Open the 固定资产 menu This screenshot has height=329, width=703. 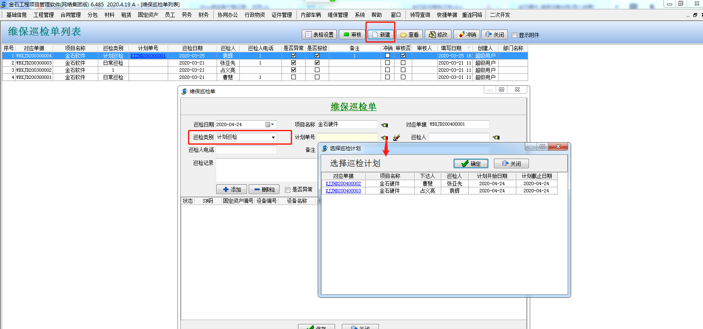pos(148,15)
